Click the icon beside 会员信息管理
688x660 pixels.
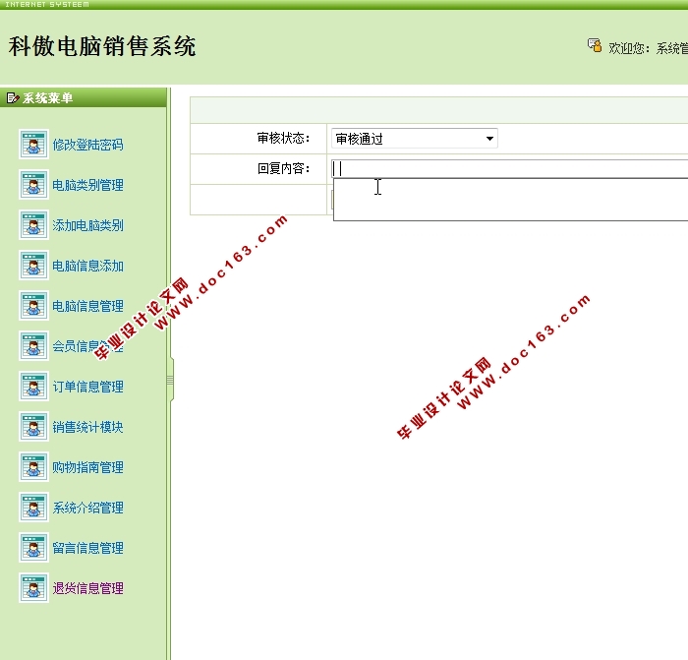coord(33,346)
